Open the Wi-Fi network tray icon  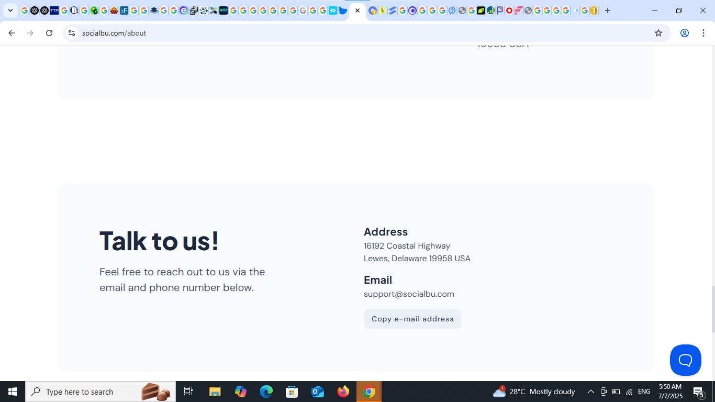click(629, 392)
